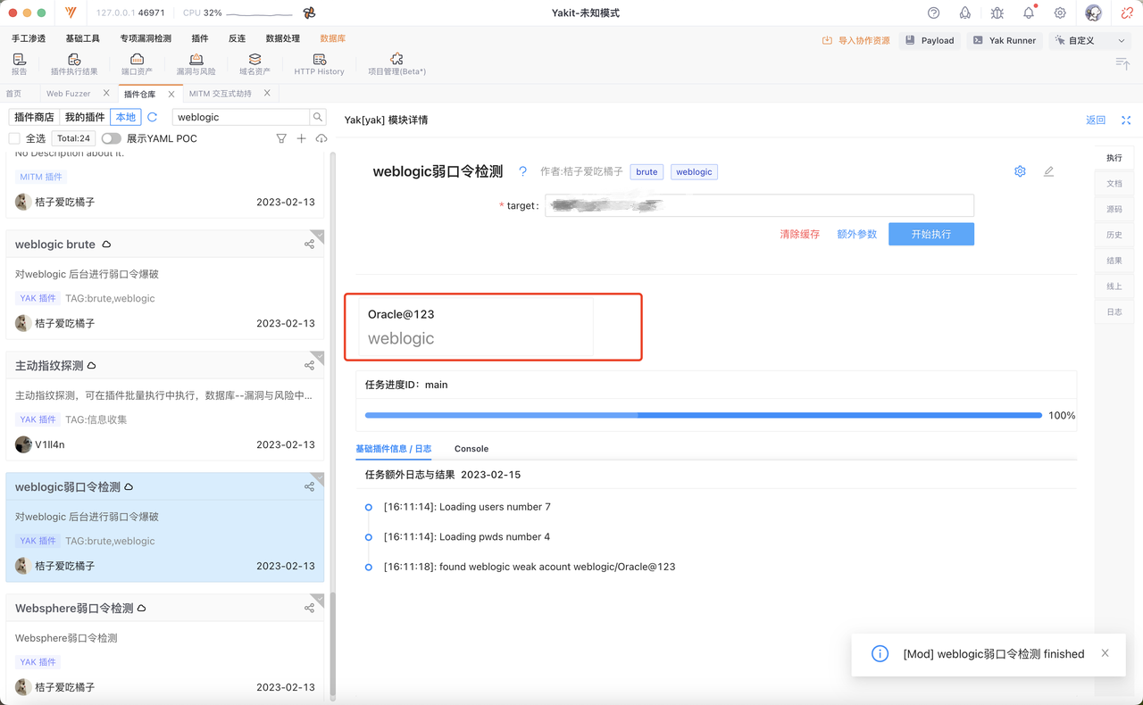Screen dimensions: 1143x705
Task: Share the weblogic brute plugin
Action: pos(309,245)
